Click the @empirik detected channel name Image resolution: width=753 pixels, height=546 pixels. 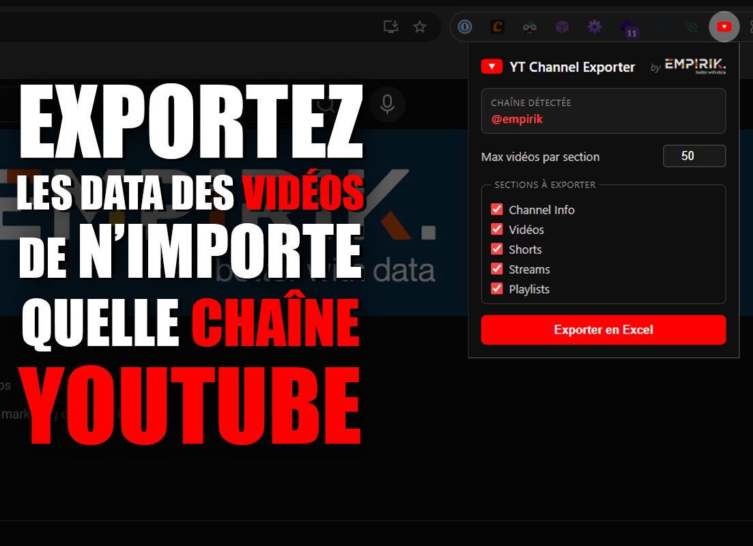point(517,119)
